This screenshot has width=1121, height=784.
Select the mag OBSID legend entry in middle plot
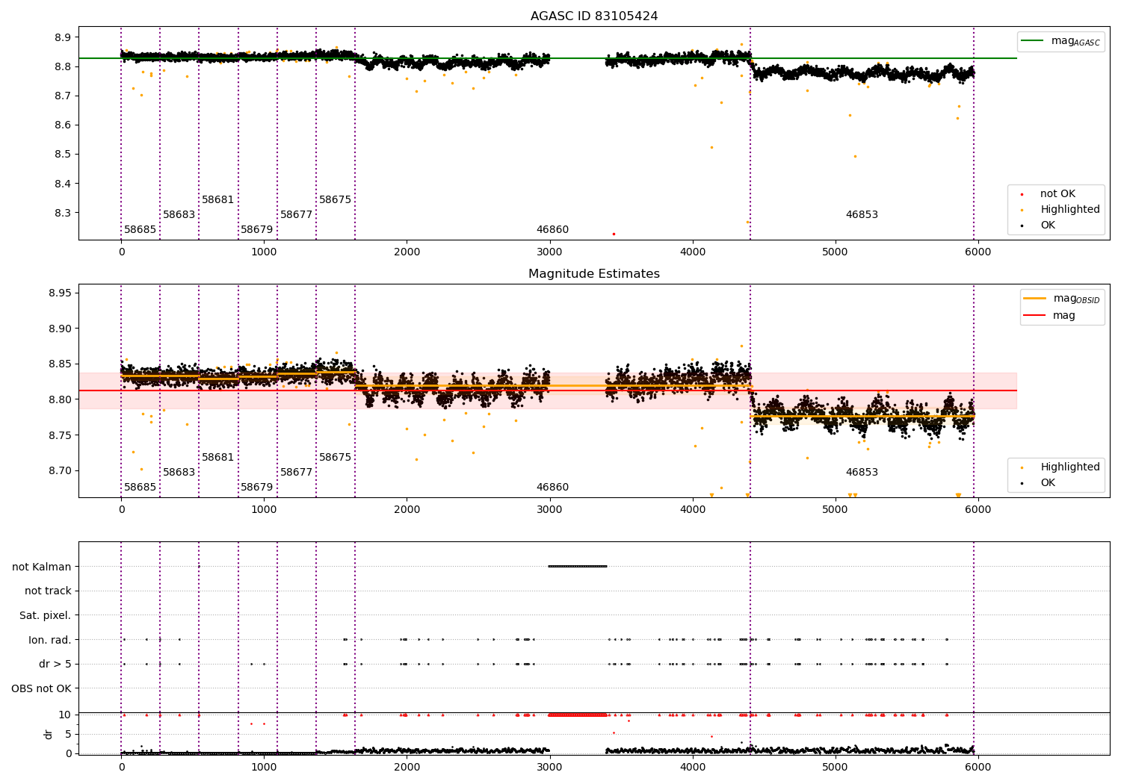1061,299
